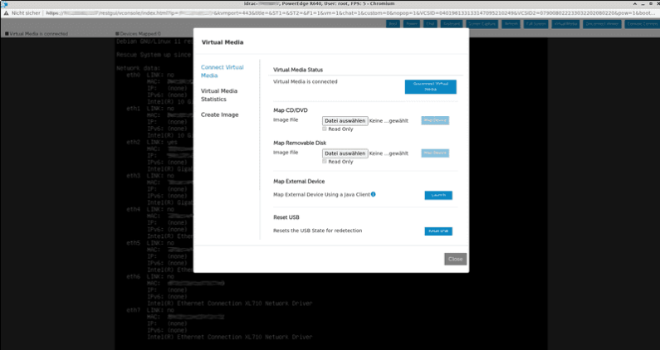
Task: Click the Java Client info icon
Action: click(374, 194)
